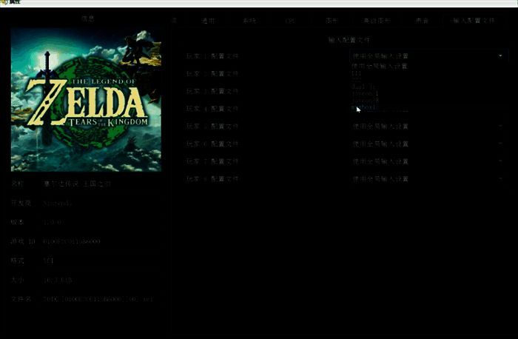Expand the 玩家 7 配置文件 dropdown
518x339 pixels.
coord(428,161)
